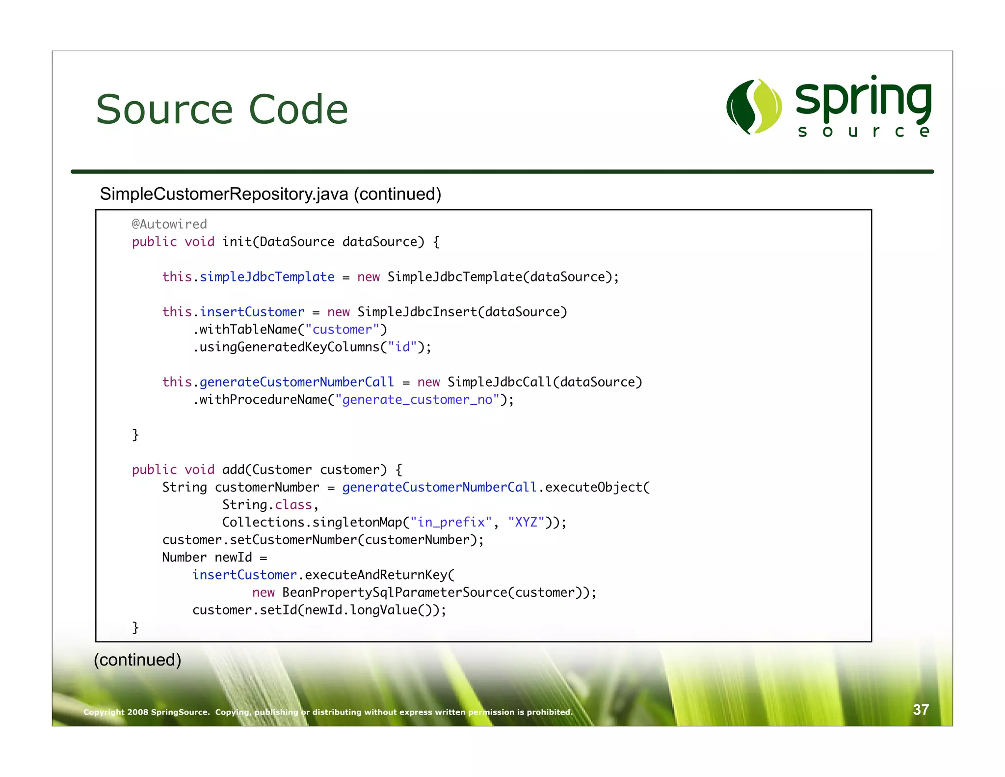The height and width of the screenshot is (777, 1005).
Task: Click the 'customer.setCustomerNumber(customerNumber);' line
Action: pos(323,540)
